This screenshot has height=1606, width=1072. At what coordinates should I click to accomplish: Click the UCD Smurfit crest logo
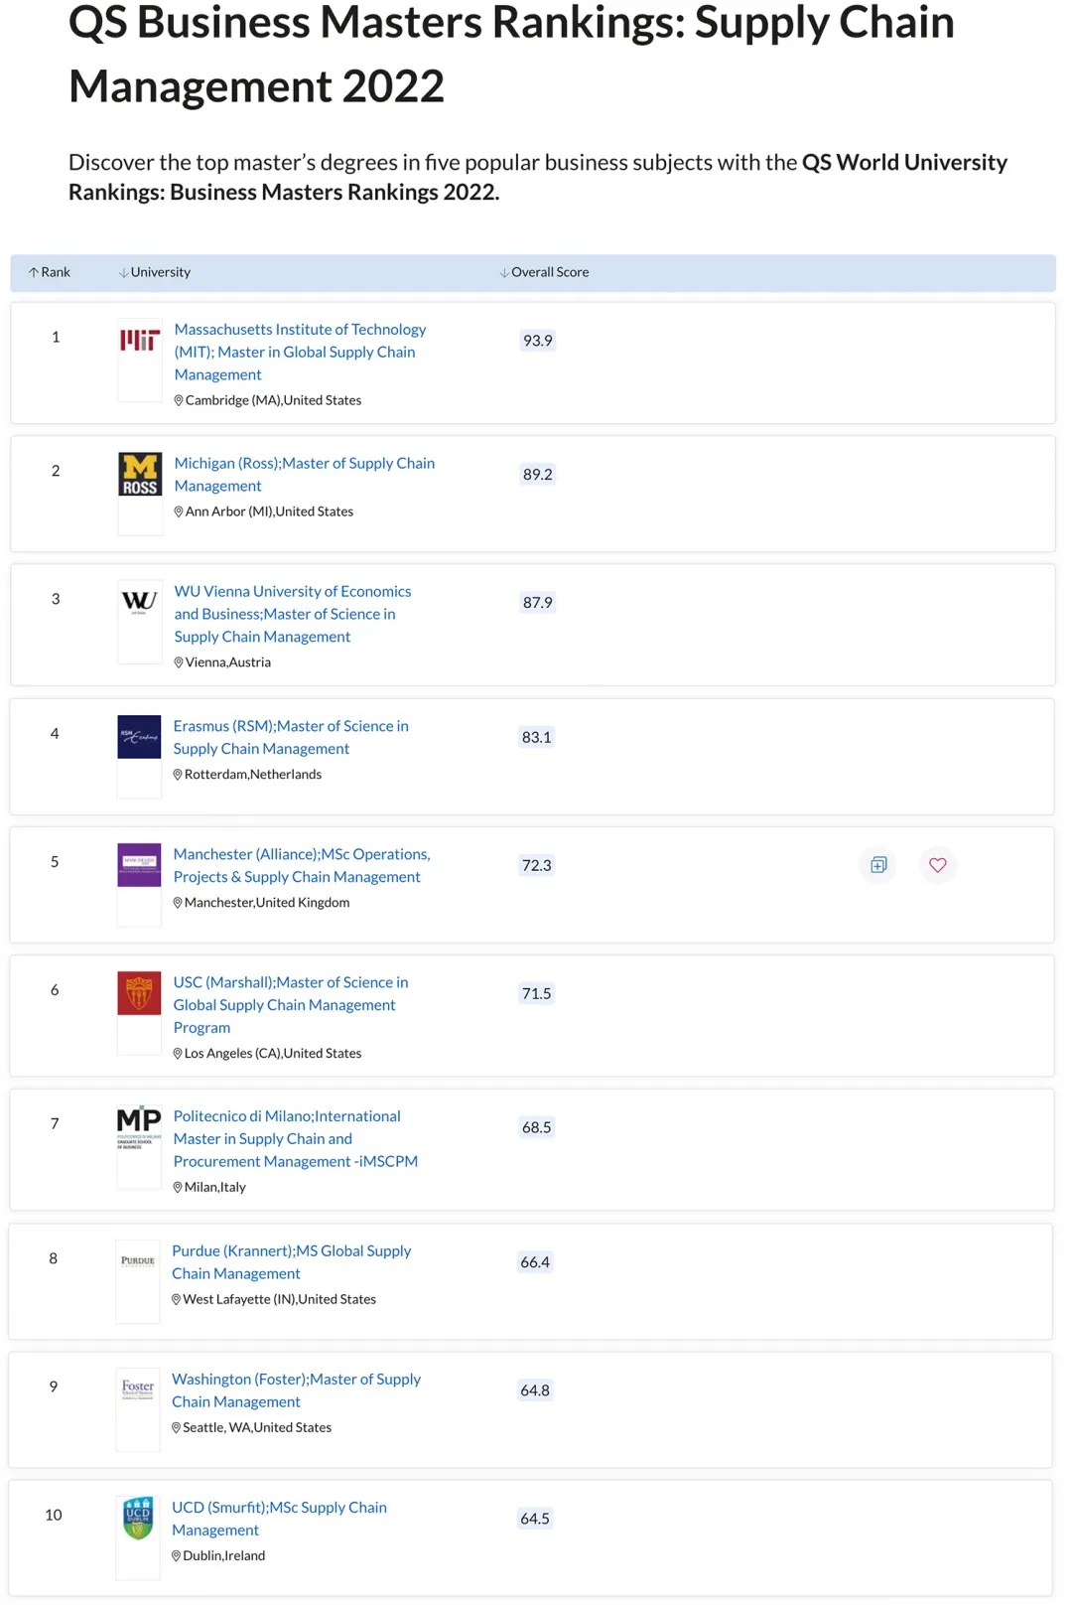[138, 1518]
